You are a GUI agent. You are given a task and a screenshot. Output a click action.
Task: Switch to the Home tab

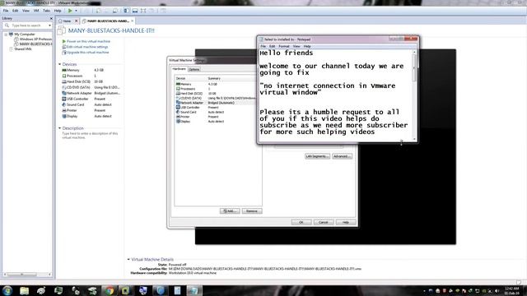pyautogui.click(x=66, y=21)
